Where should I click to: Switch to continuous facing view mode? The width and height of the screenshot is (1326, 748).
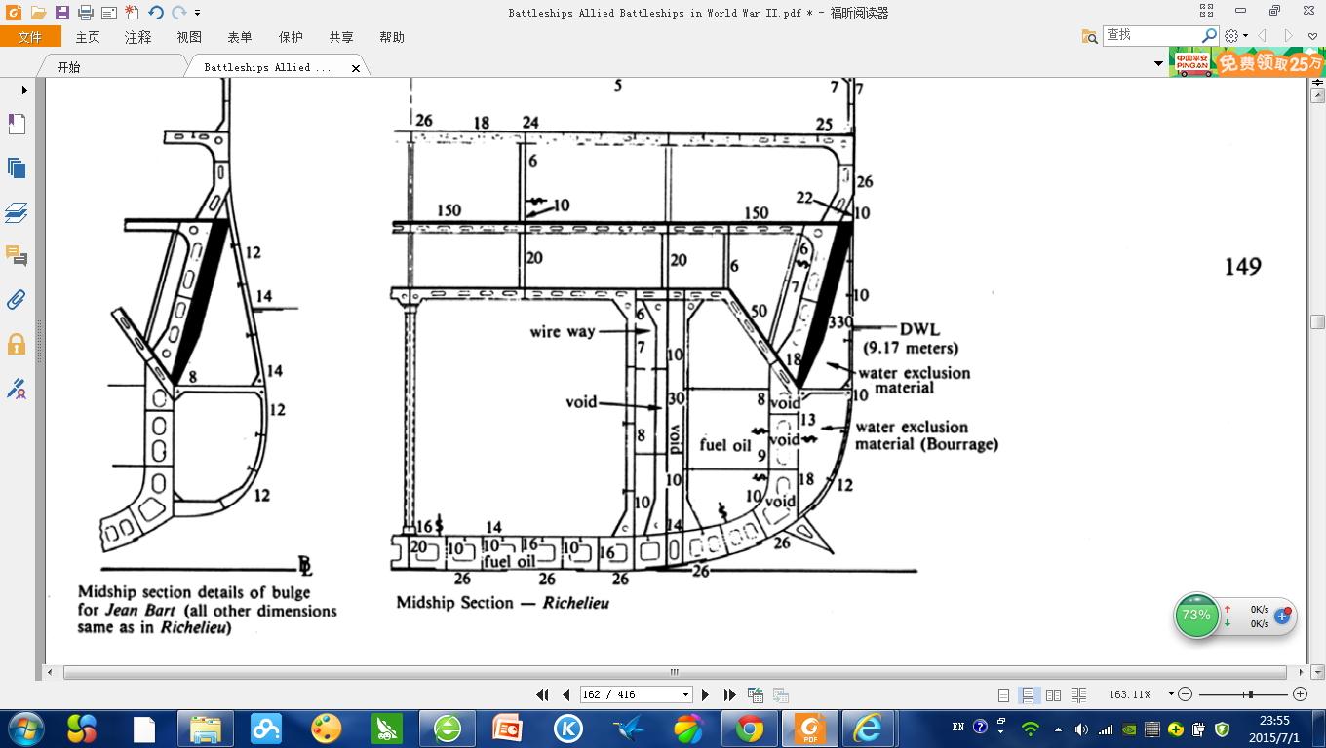point(1078,694)
